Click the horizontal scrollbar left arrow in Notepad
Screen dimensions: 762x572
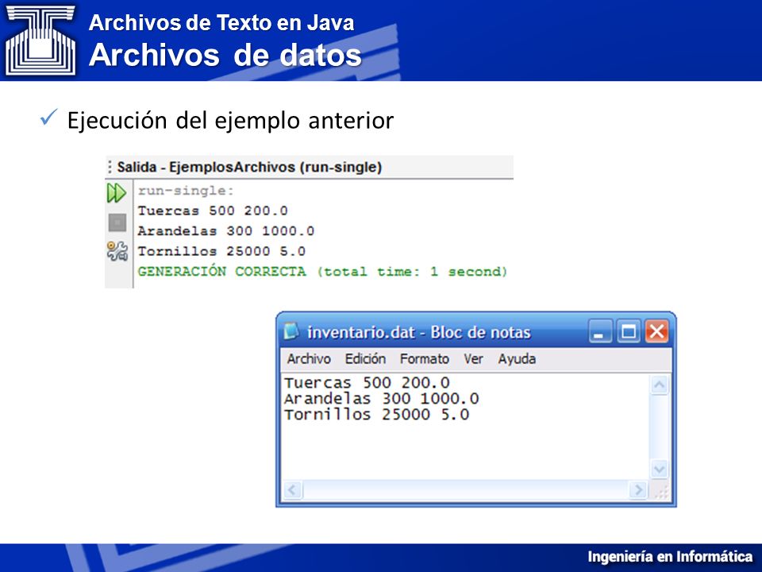tap(293, 490)
